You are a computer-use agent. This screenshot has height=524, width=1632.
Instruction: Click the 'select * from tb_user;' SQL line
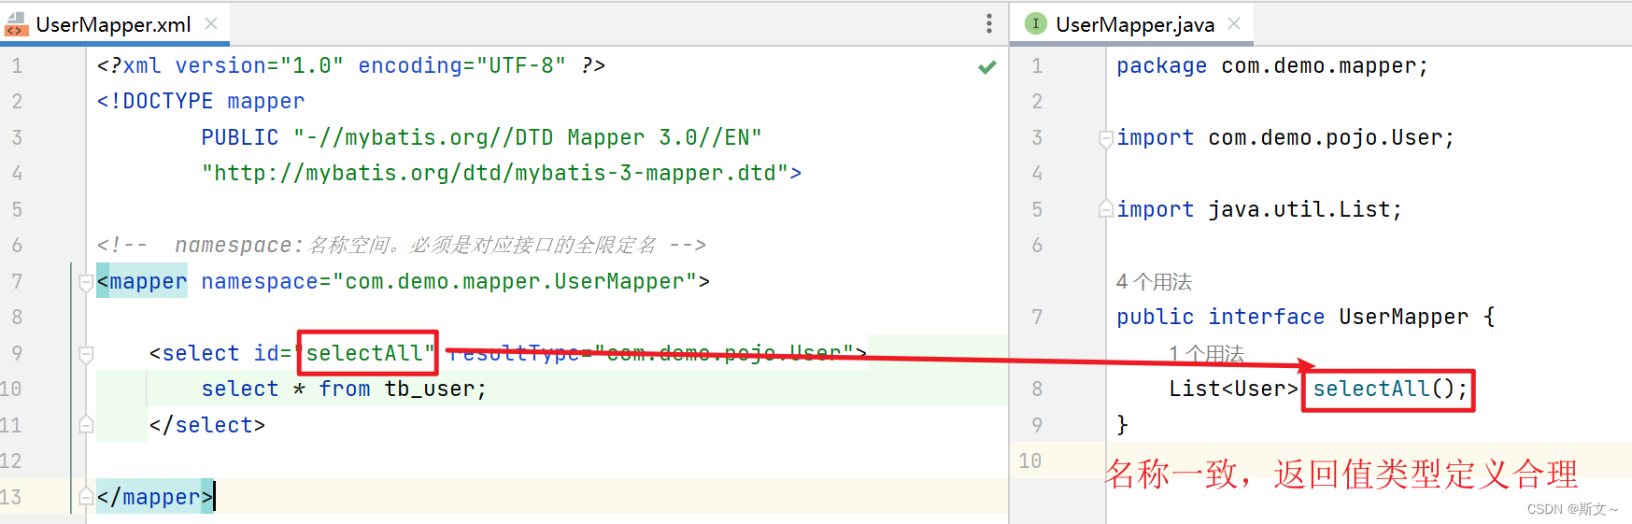[x=345, y=389]
